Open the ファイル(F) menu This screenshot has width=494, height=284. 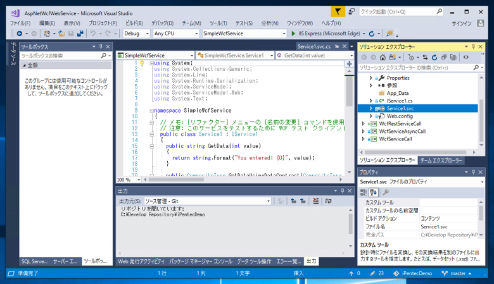[x=20, y=23]
